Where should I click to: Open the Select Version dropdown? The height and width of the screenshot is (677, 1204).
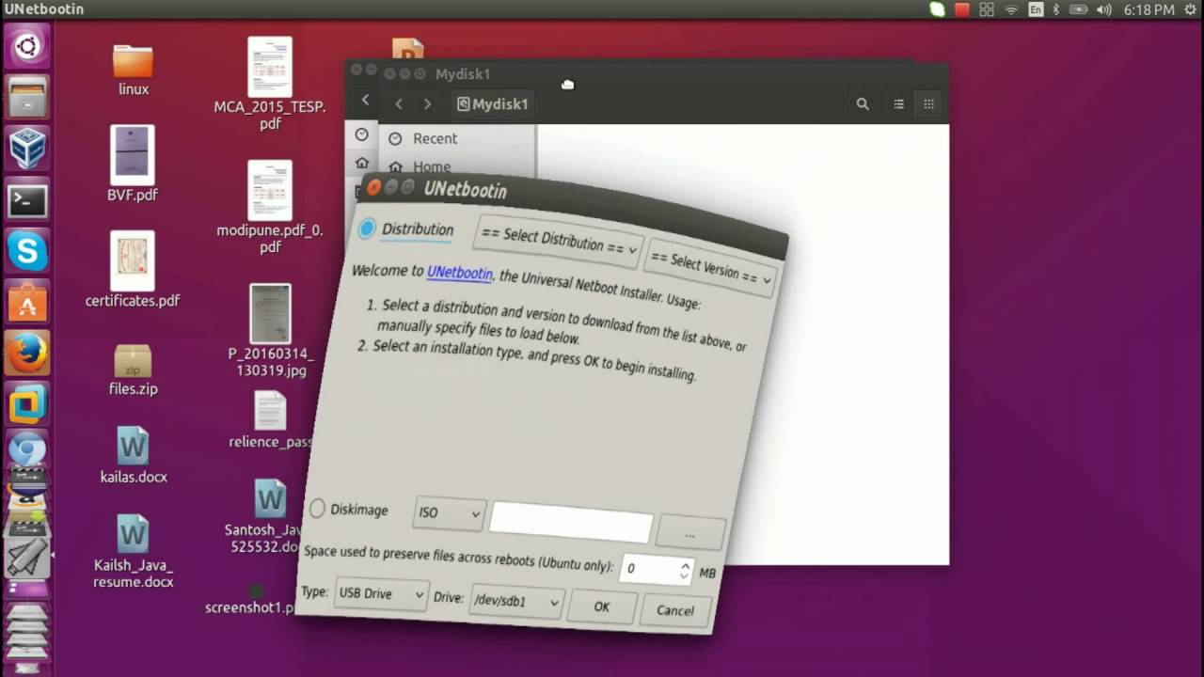coord(712,270)
